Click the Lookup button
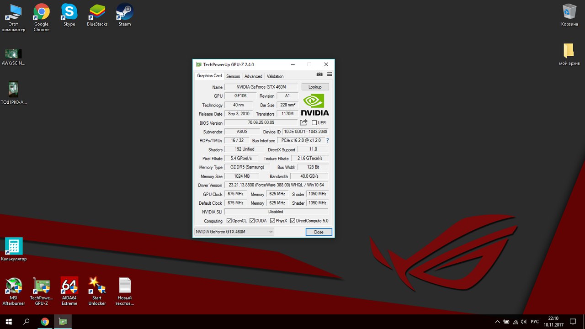Viewport: 585px width, 329px height. (315, 87)
